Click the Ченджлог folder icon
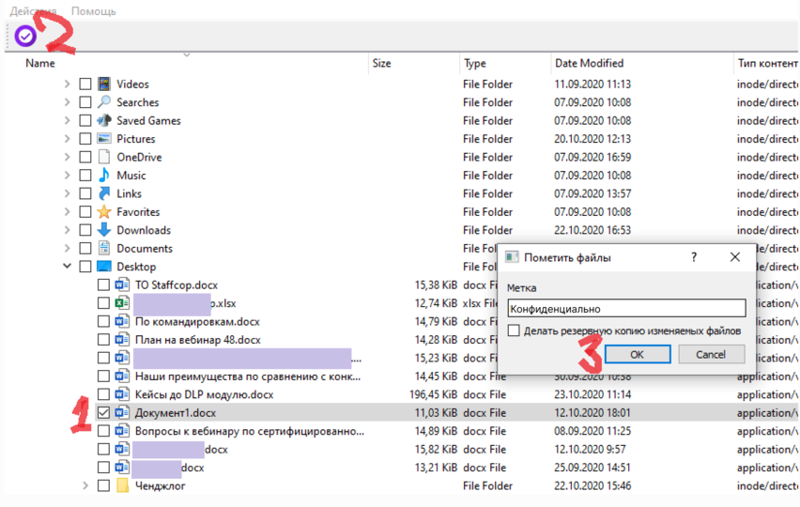 [x=122, y=485]
